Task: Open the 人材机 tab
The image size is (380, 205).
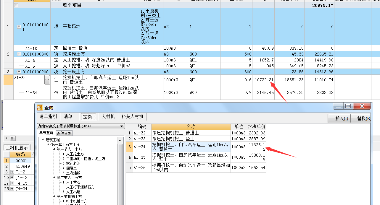Action: [x=108, y=117]
